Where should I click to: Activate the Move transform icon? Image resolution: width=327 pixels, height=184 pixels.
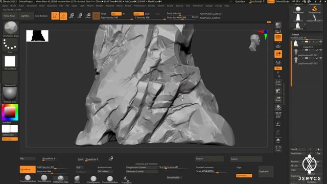[72, 16]
